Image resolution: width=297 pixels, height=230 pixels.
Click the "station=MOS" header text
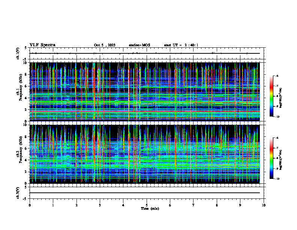click(x=139, y=45)
